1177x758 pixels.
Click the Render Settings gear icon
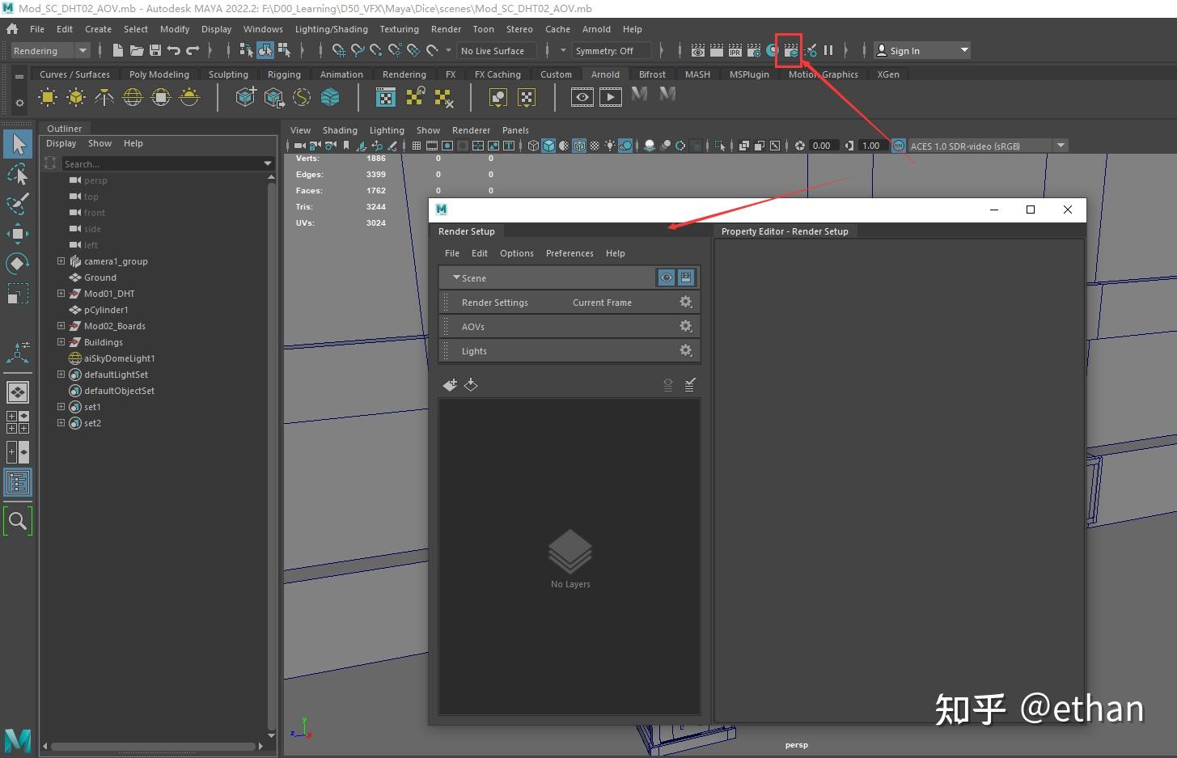pyautogui.click(x=685, y=302)
